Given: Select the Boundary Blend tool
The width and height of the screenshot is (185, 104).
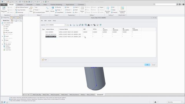Looking at the screenshot, I should click(x=108, y=10).
